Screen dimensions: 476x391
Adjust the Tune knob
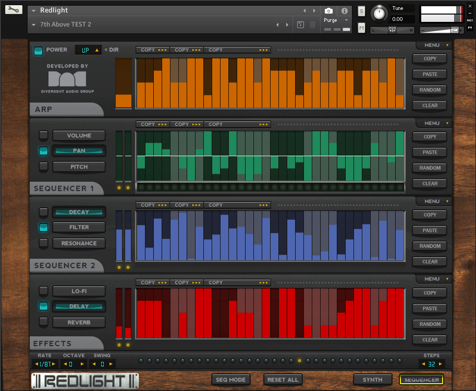[379, 14]
